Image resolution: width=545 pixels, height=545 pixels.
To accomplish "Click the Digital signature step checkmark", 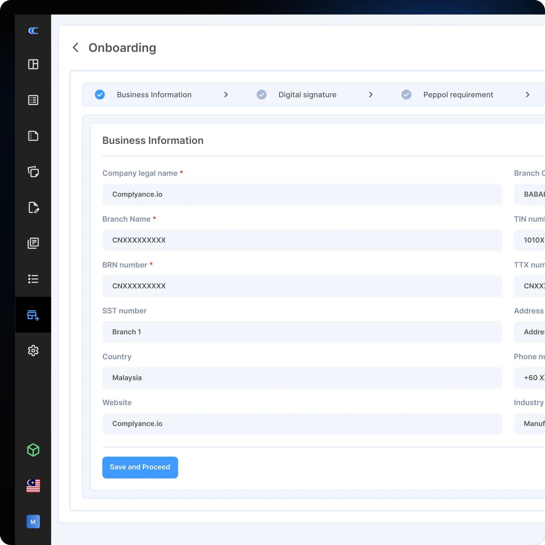I will tap(261, 94).
